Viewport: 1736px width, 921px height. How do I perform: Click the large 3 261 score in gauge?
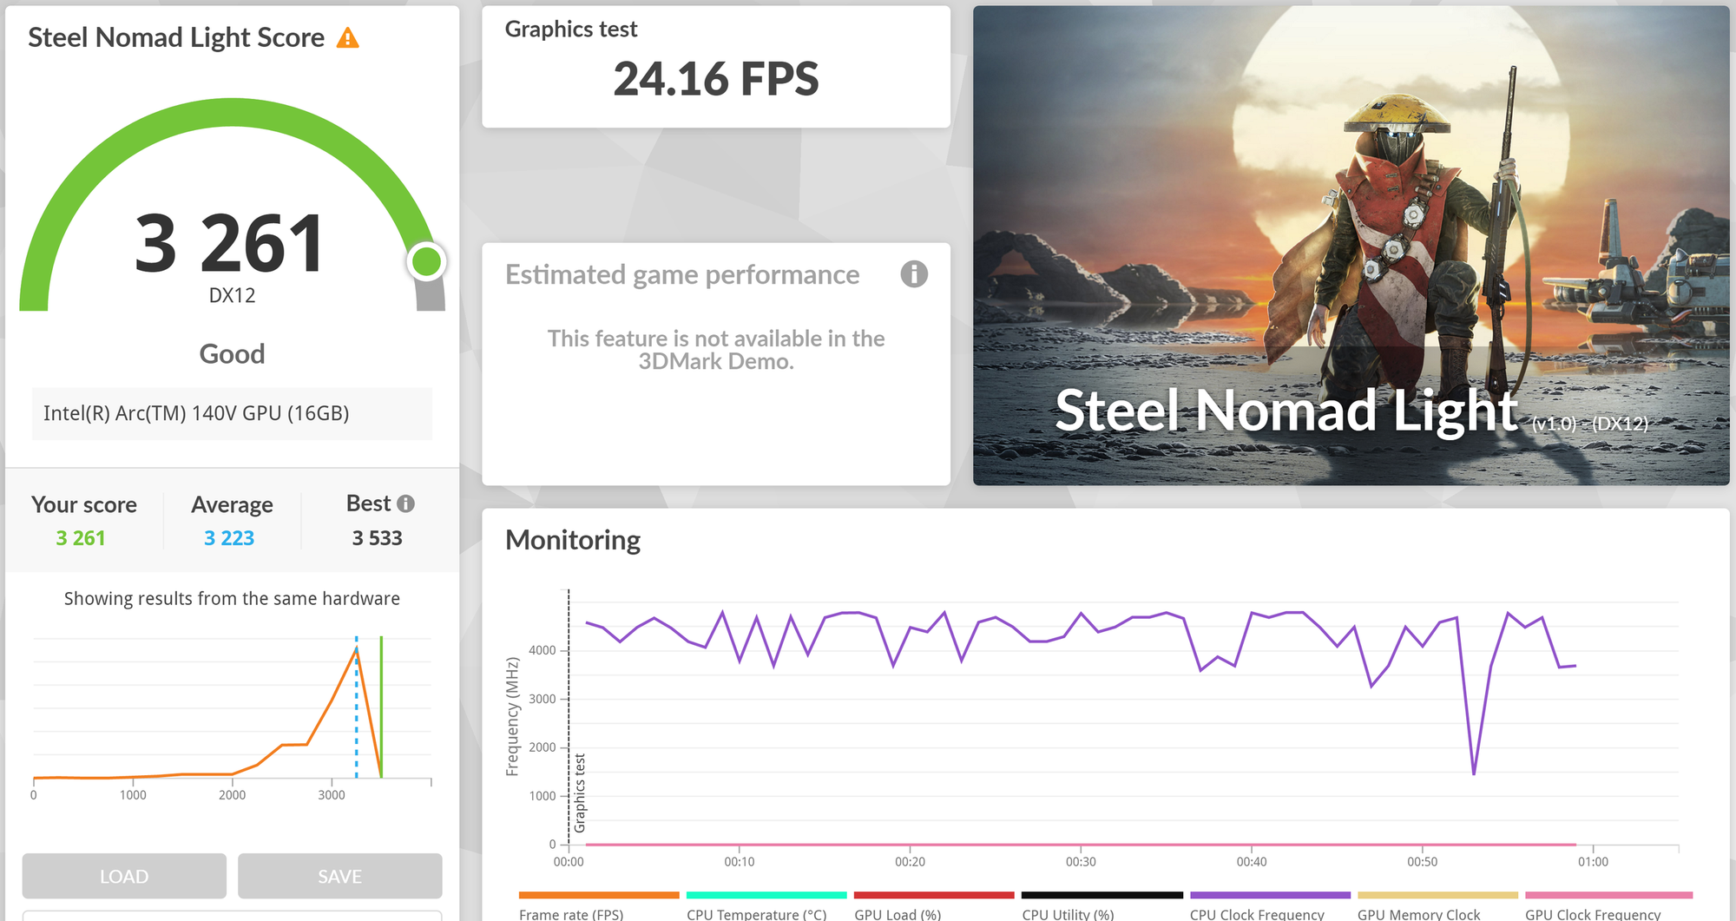click(x=230, y=244)
